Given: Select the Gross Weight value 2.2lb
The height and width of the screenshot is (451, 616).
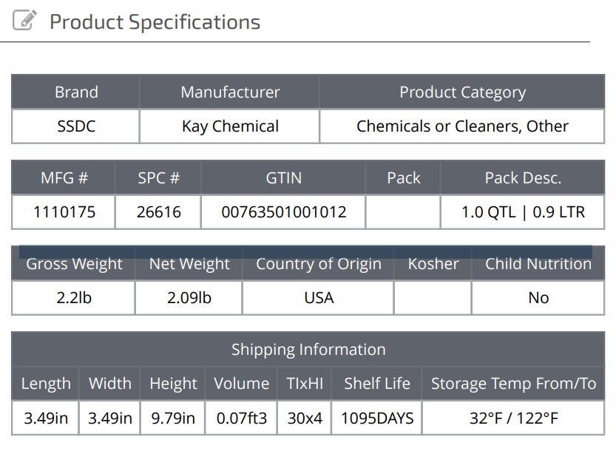Looking at the screenshot, I should pyautogui.click(x=74, y=298).
